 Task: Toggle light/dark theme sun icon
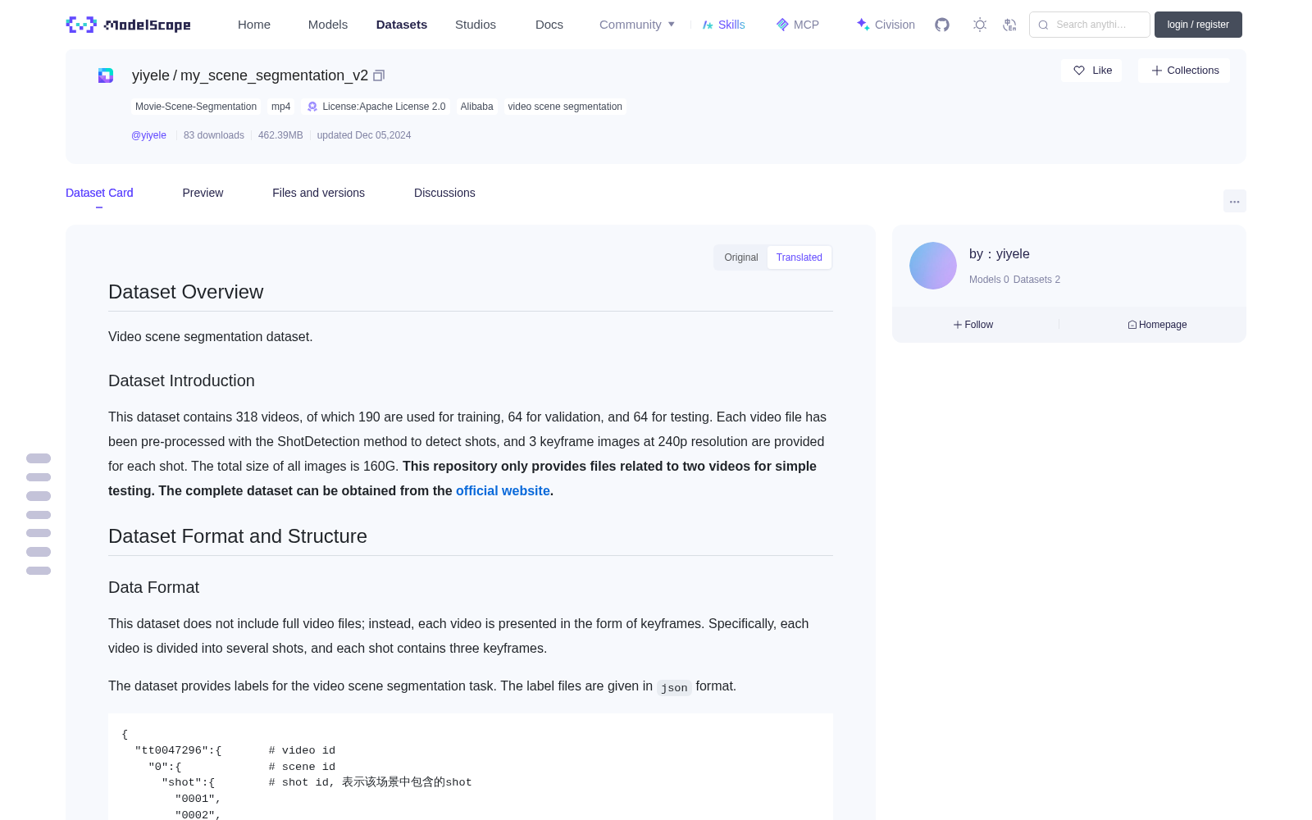tap(980, 25)
